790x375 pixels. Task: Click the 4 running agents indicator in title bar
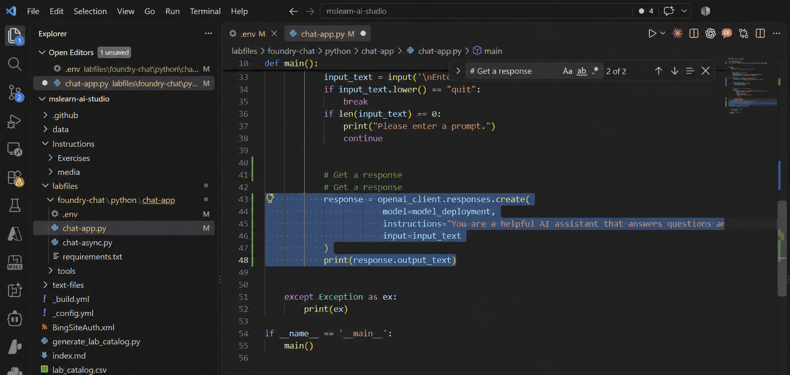click(x=646, y=11)
